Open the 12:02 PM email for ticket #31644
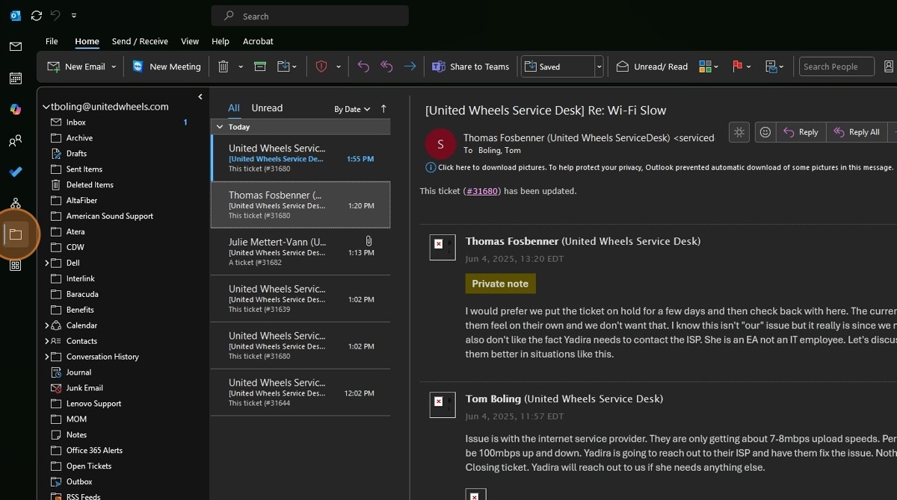This screenshot has height=500, width=897. (300, 392)
